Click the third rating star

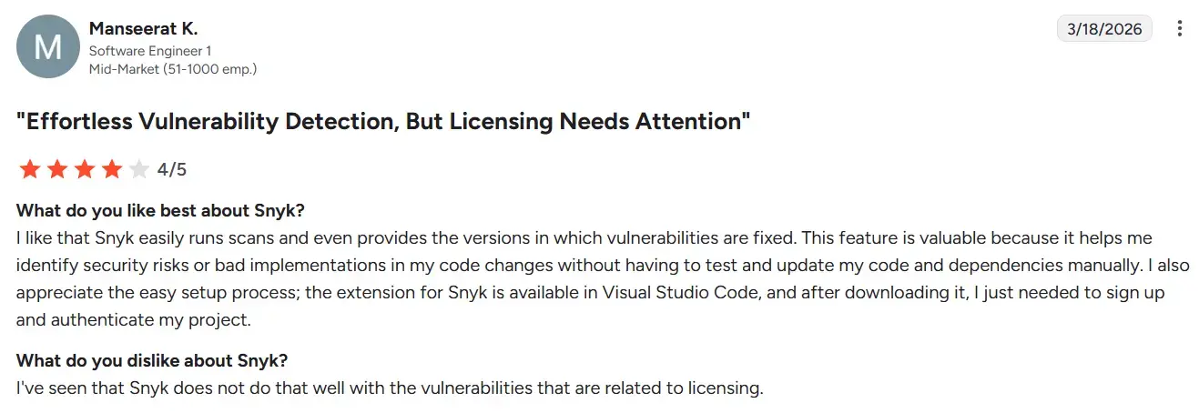click(84, 169)
